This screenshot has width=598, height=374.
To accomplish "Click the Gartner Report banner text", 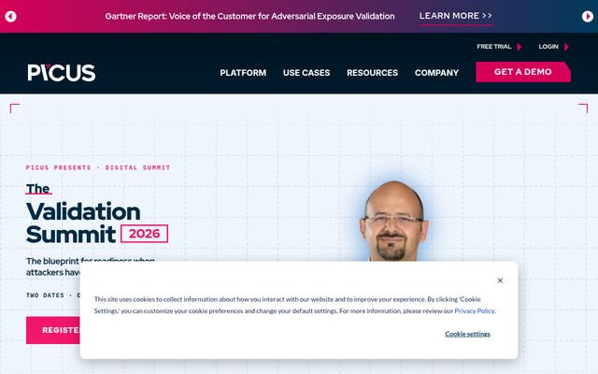I will (x=249, y=16).
